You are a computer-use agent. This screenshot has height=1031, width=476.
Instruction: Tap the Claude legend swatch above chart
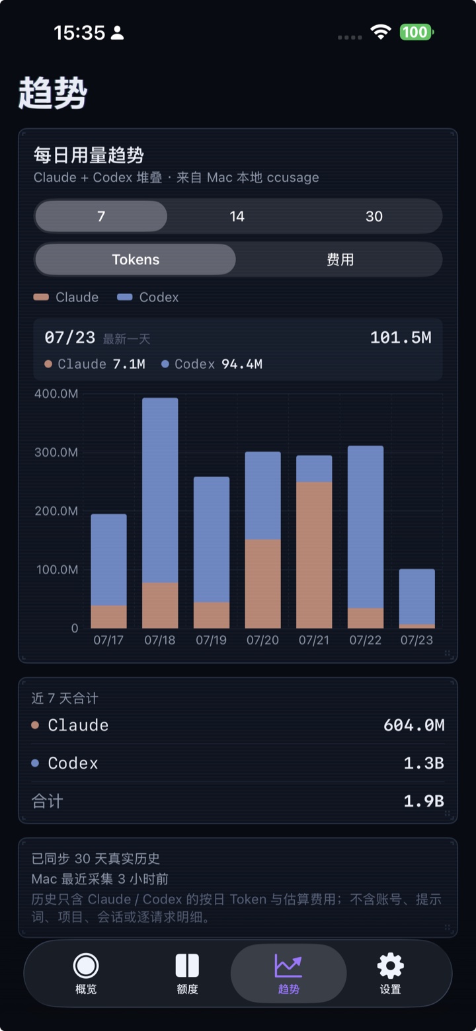41,297
